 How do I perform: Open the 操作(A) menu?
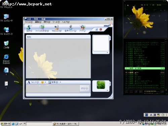pyautogui.click(x=47, y=22)
